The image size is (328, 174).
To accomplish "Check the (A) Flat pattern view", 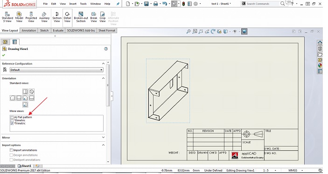I will 12,117.
